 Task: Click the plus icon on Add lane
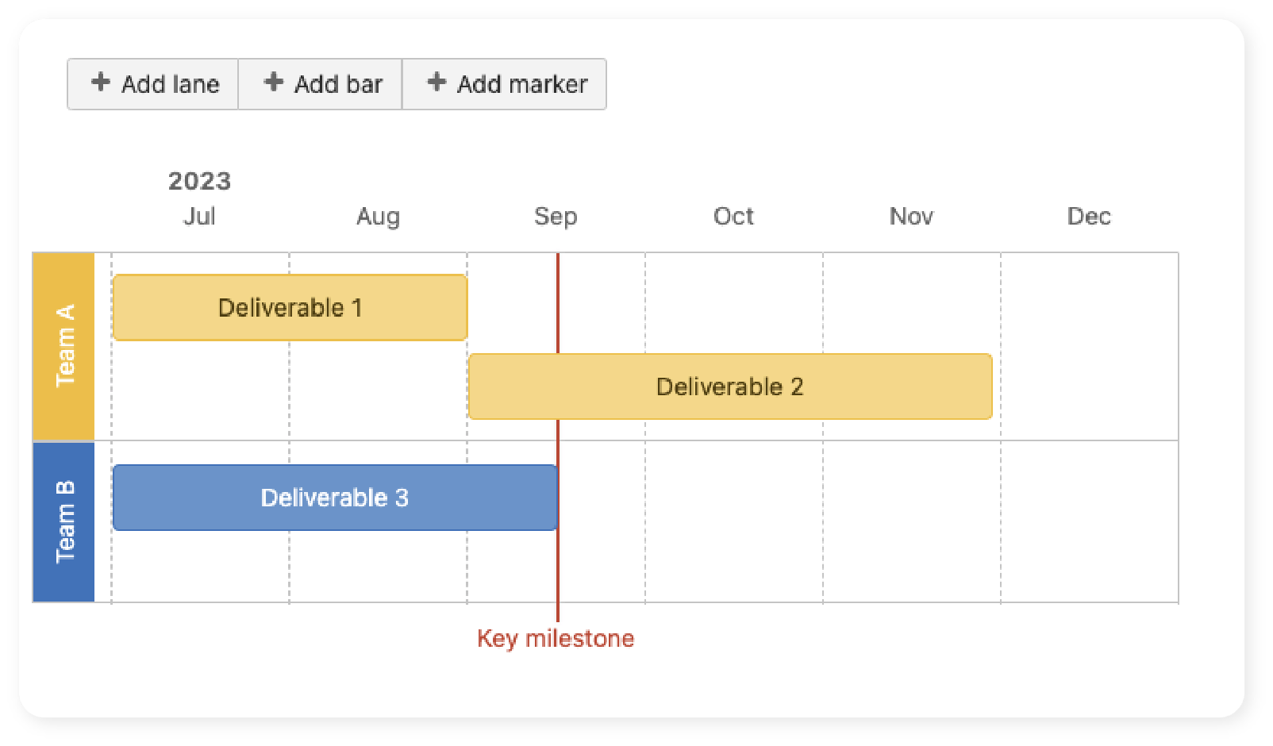pos(101,83)
